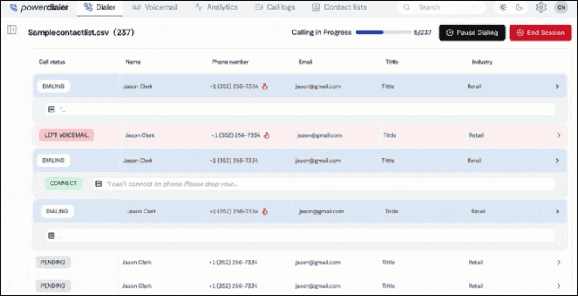The height and width of the screenshot is (296, 578).
Task: Click the Industry column header
Action: [x=482, y=62]
